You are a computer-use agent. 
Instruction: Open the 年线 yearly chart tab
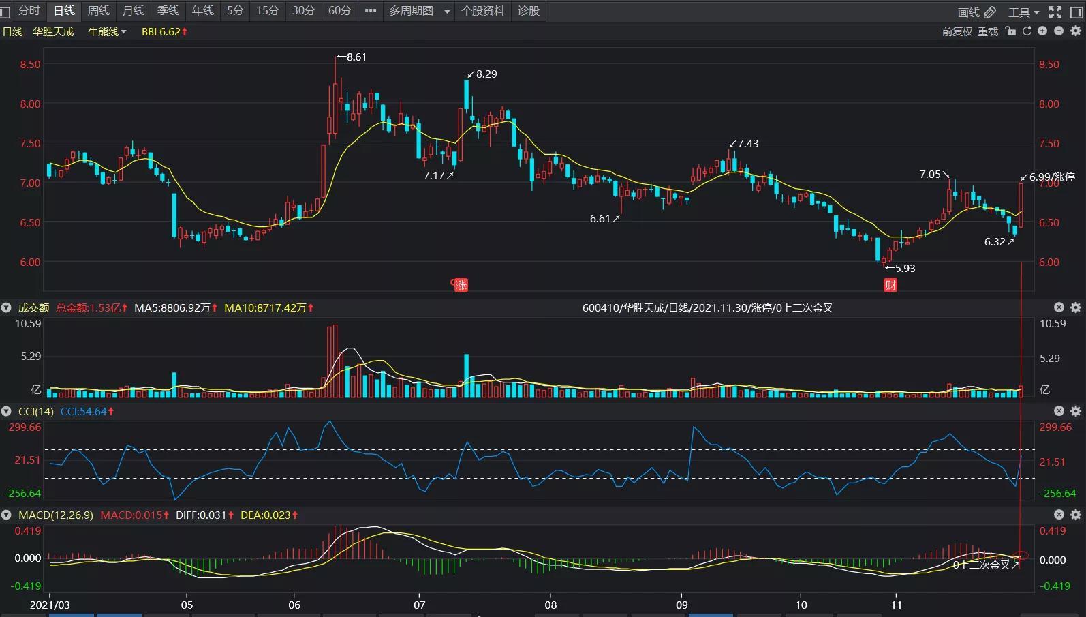pyautogui.click(x=203, y=11)
